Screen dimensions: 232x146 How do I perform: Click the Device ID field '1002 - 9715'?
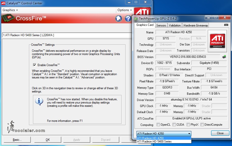164,63
